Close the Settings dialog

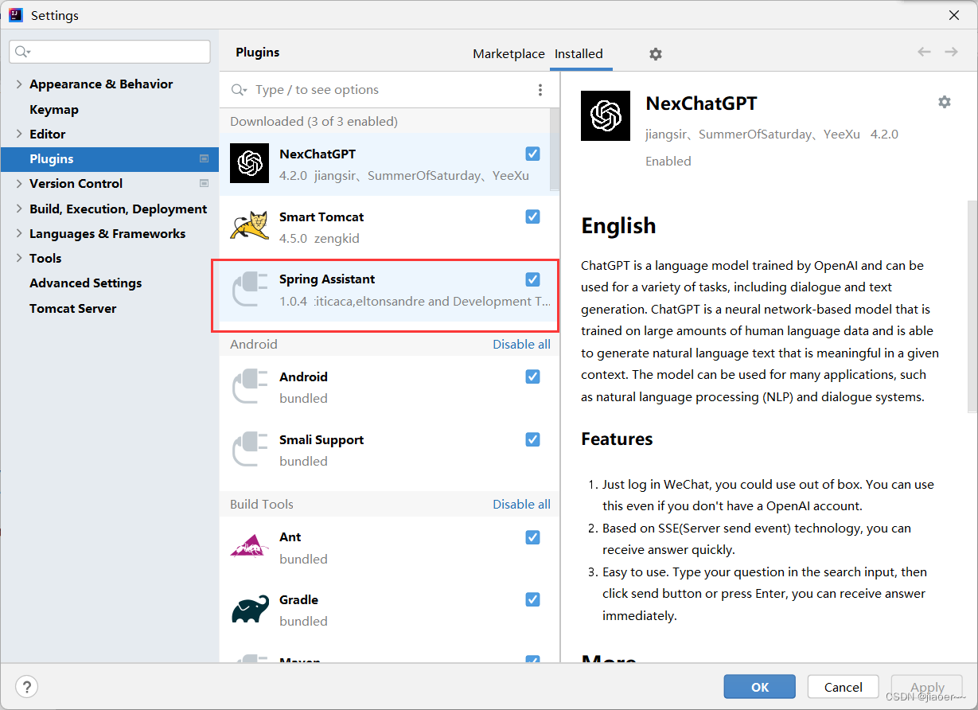pos(954,15)
